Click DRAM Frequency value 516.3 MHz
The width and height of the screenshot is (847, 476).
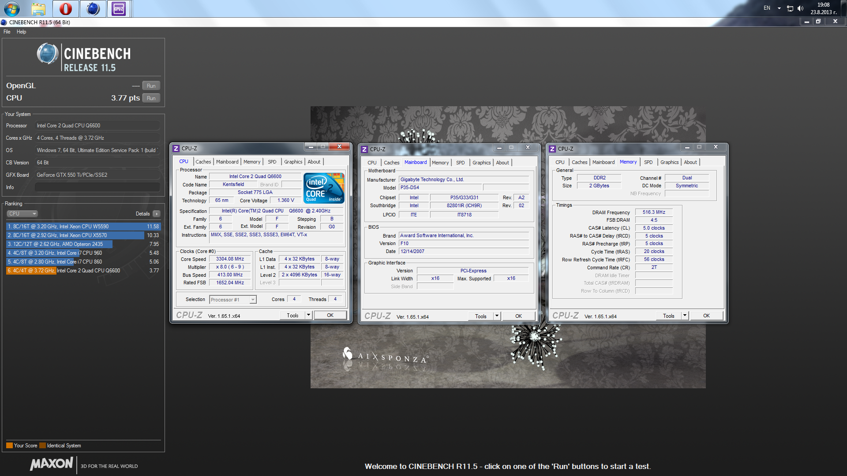654,212
